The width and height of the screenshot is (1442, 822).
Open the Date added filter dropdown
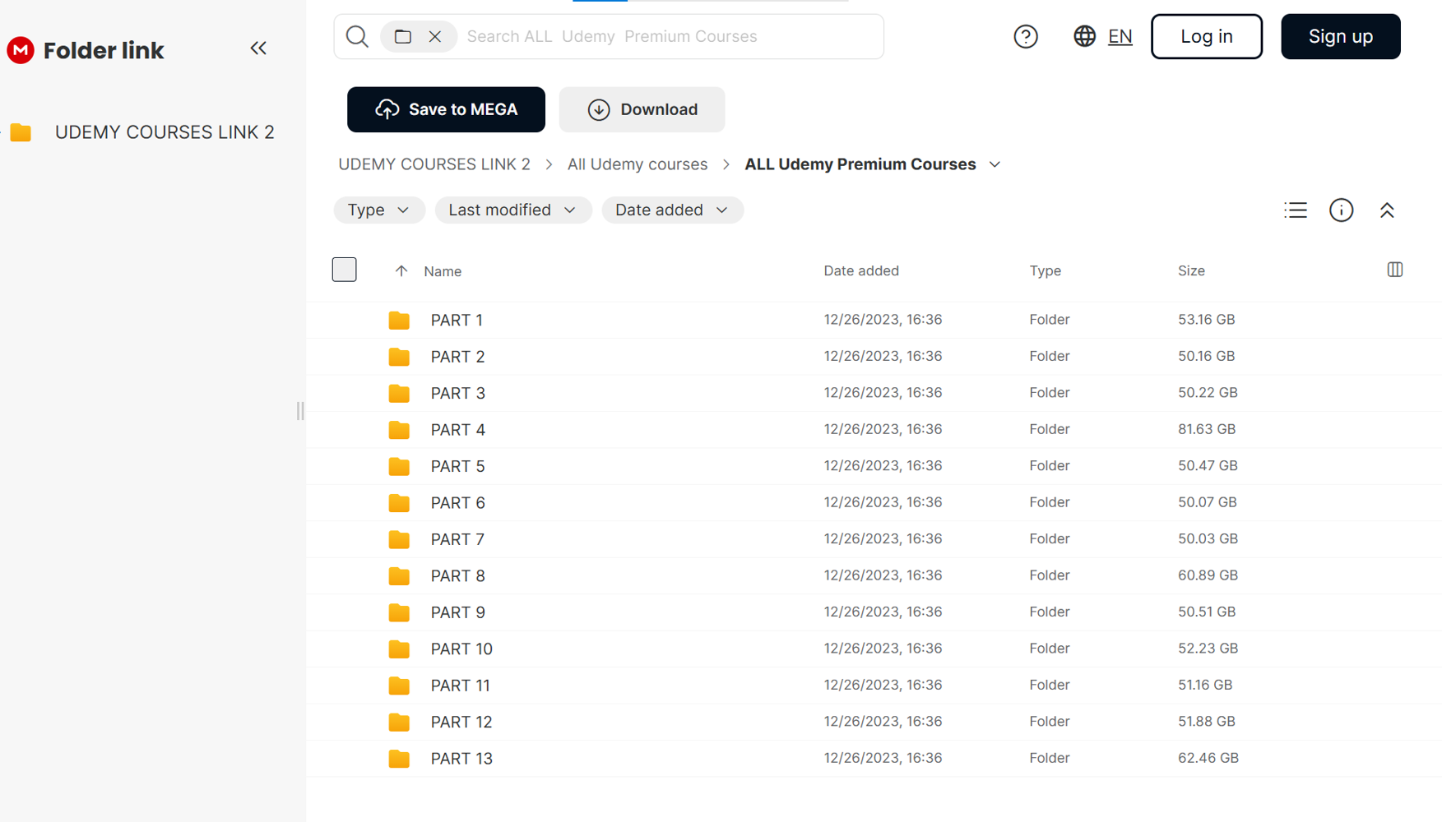tap(671, 210)
